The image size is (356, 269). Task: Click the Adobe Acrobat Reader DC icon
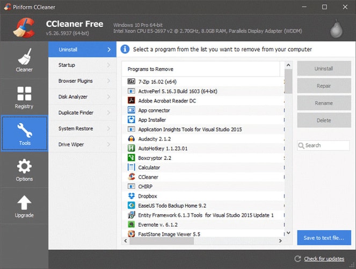(x=132, y=101)
